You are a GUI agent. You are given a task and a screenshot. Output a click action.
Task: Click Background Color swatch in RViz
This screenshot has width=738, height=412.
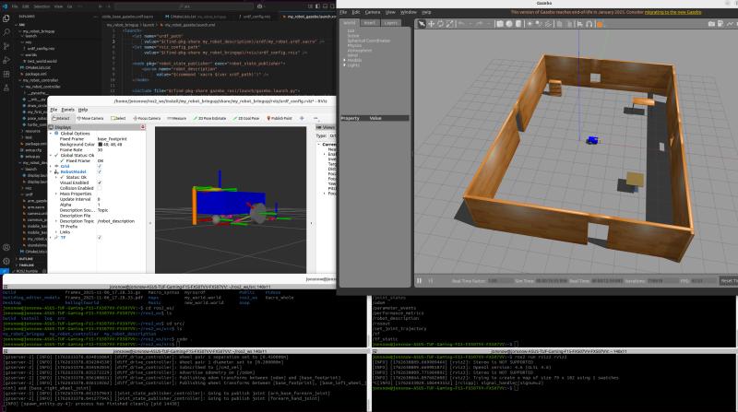pyautogui.click(x=100, y=145)
